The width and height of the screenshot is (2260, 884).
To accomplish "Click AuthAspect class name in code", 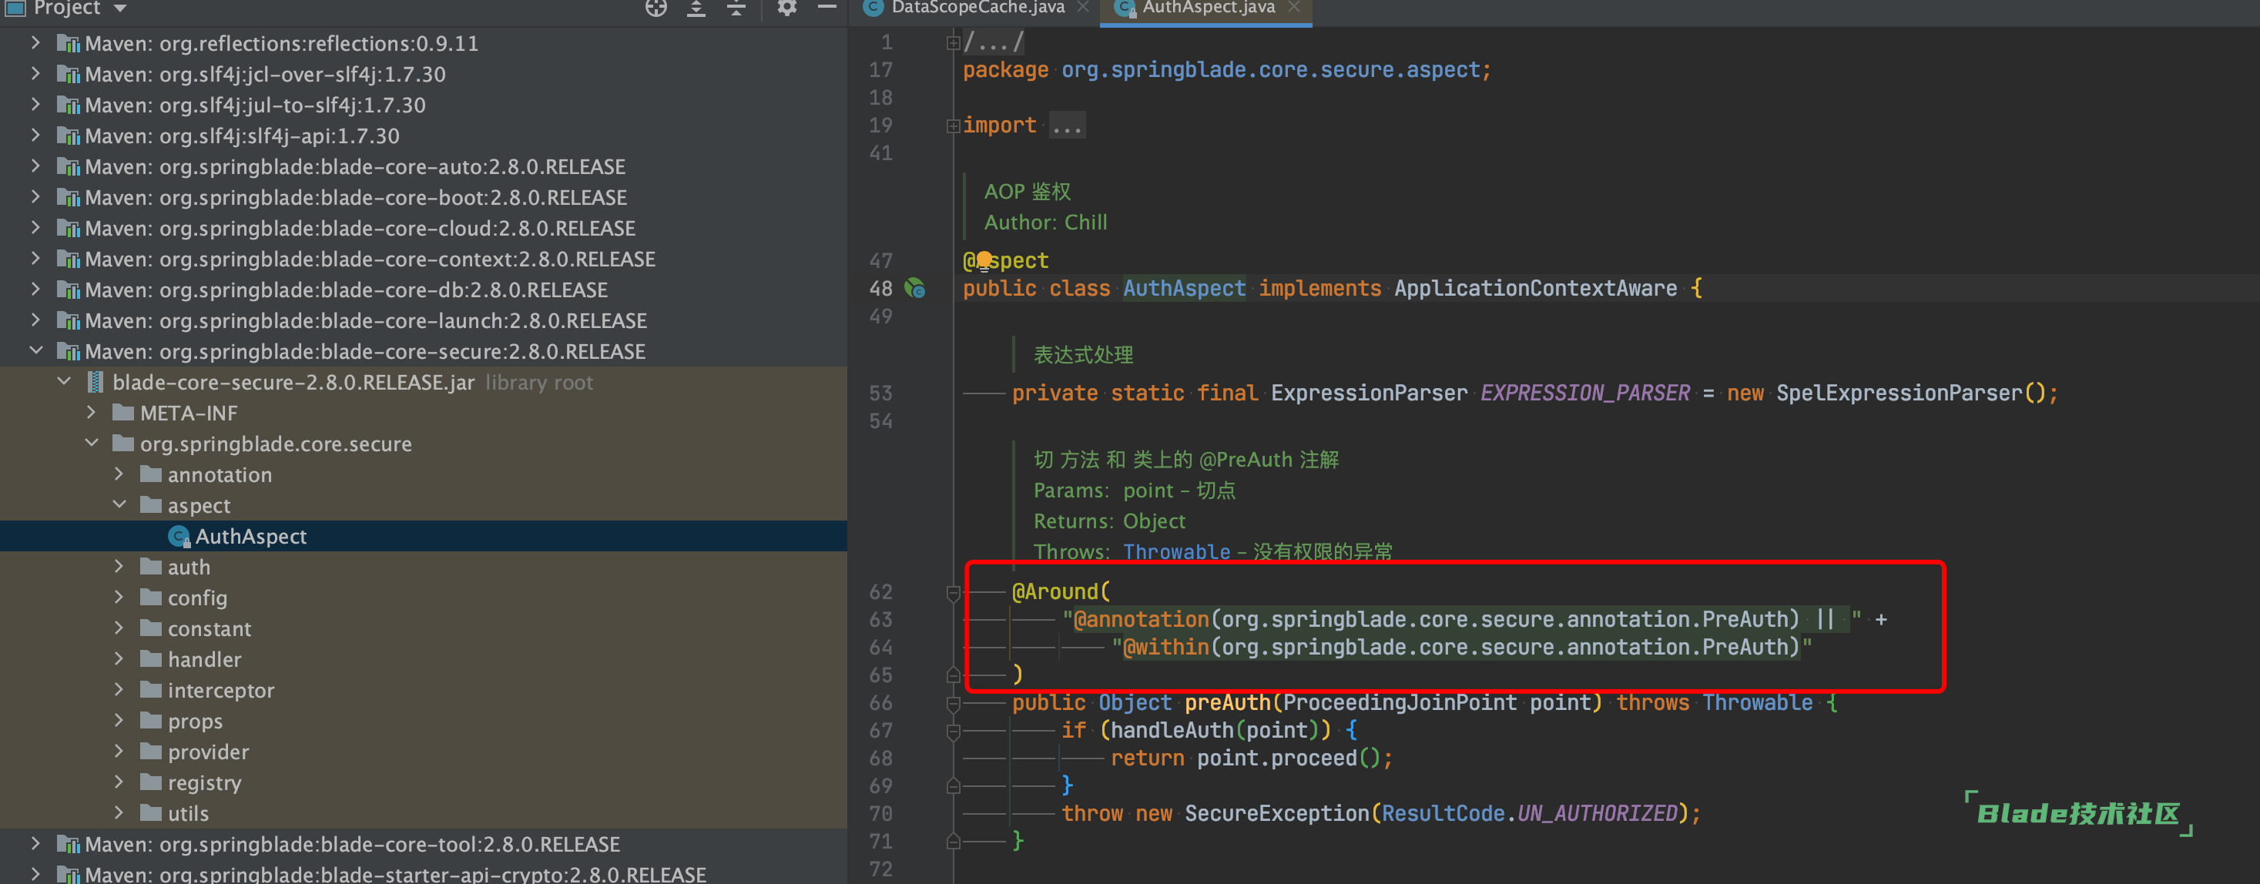I will point(1185,288).
